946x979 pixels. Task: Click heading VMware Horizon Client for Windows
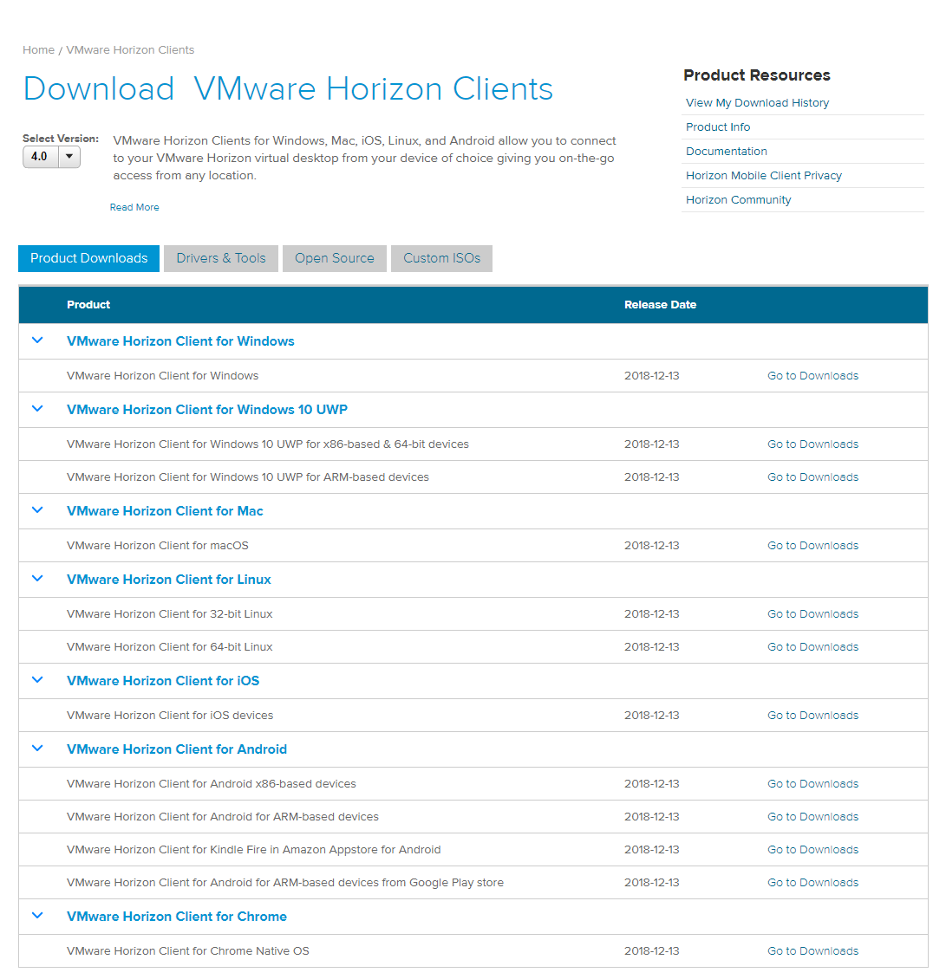pos(180,341)
